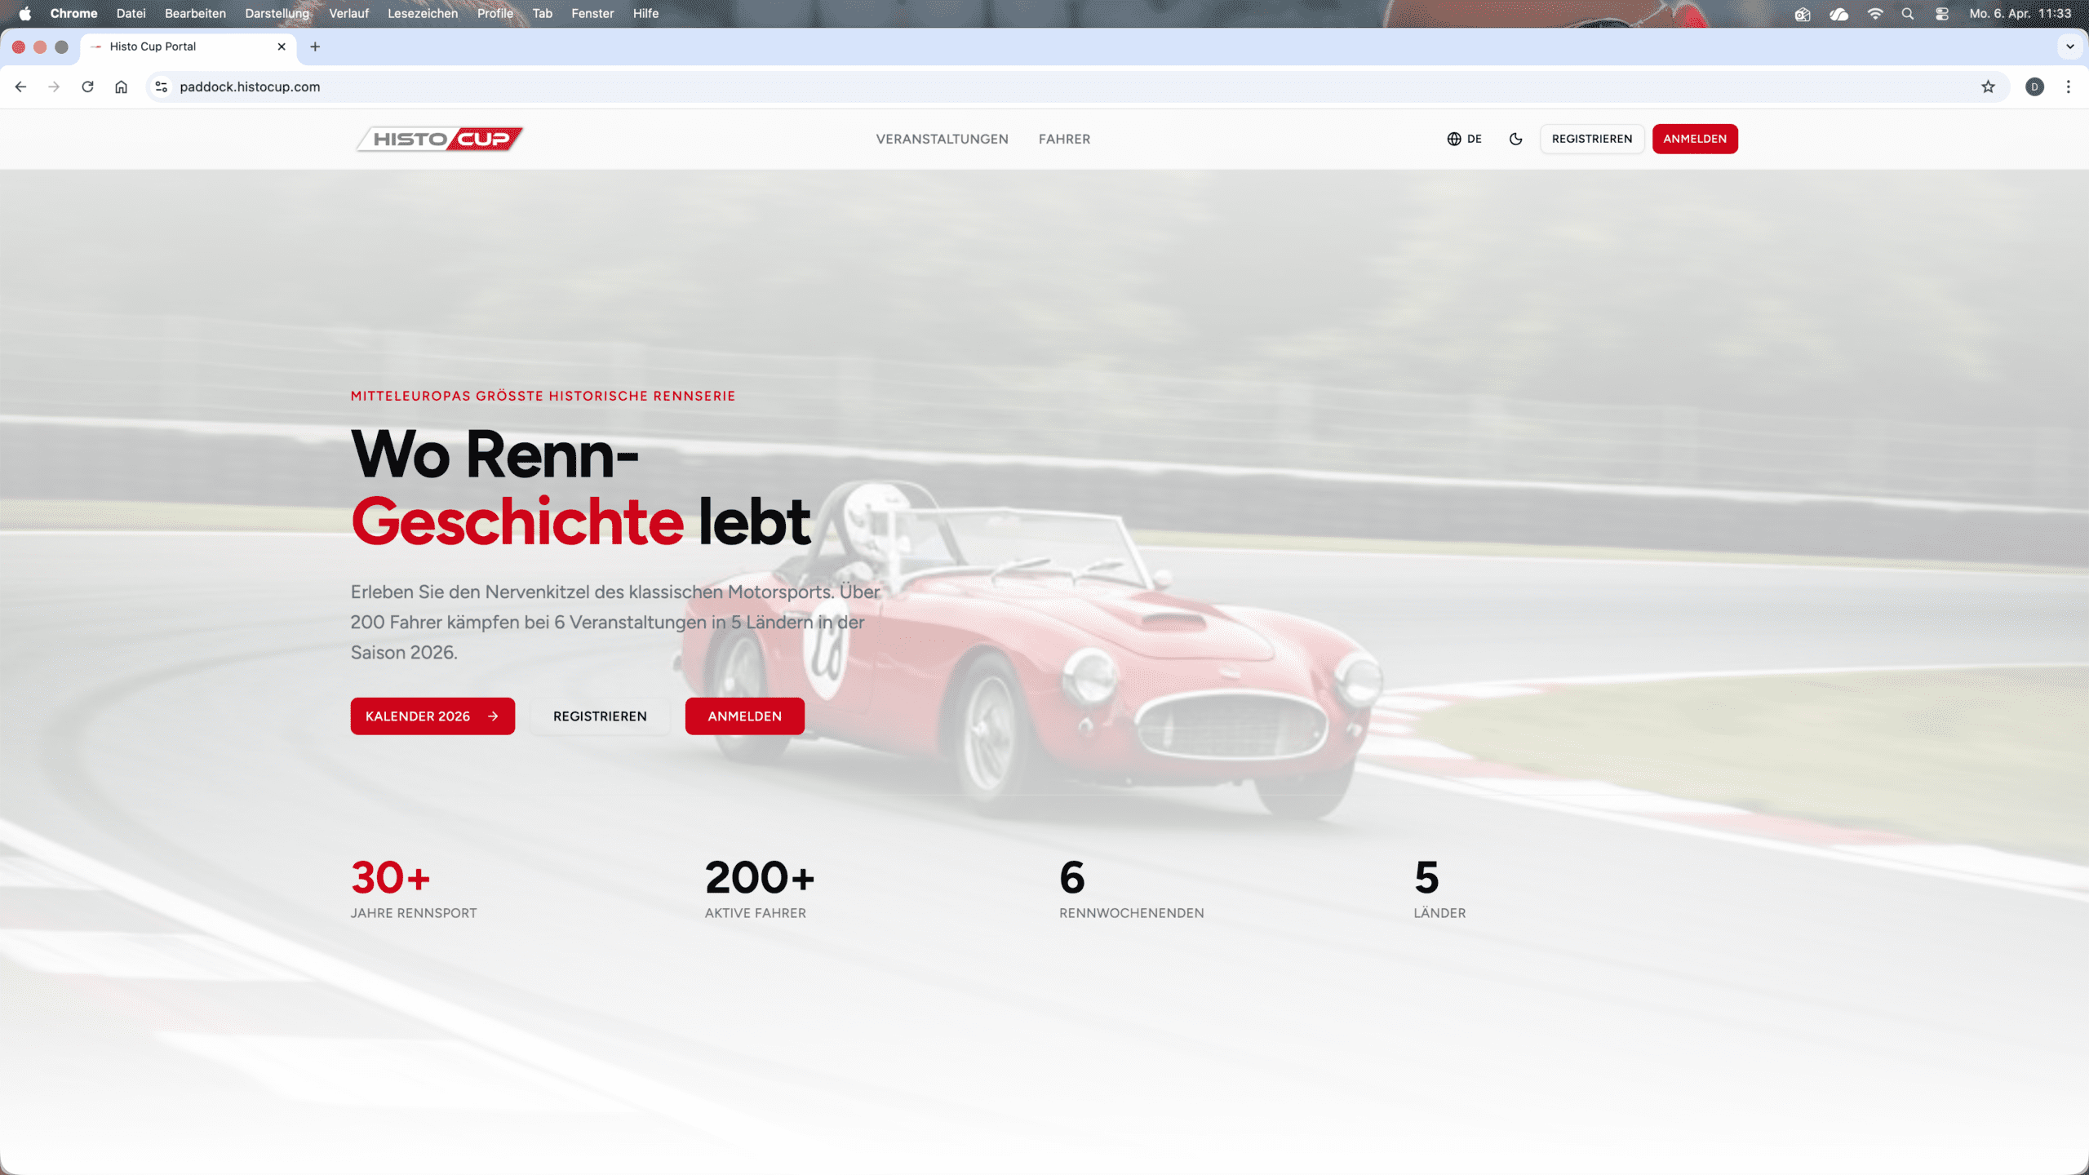Image resolution: width=2089 pixels, height=1175 pixels.
Task: Click the back navigation arrow in Chrome
Action: click(20, 86)
